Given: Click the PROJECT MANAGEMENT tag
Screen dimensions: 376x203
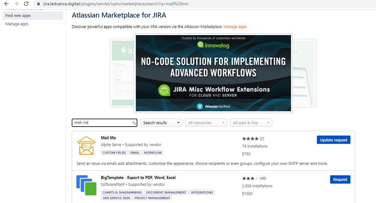Looking at the screenshot, I should click(x=152, y=198).
